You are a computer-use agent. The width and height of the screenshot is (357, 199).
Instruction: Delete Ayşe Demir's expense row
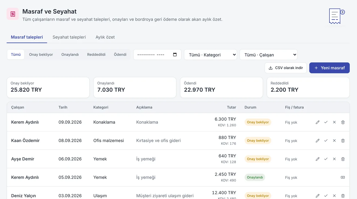pos(343,159)
